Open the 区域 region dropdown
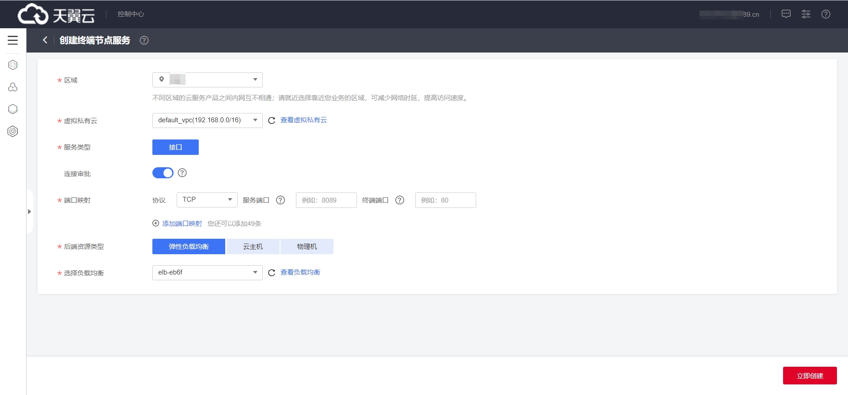Screen dimensions: 848x395 point(207,80)
